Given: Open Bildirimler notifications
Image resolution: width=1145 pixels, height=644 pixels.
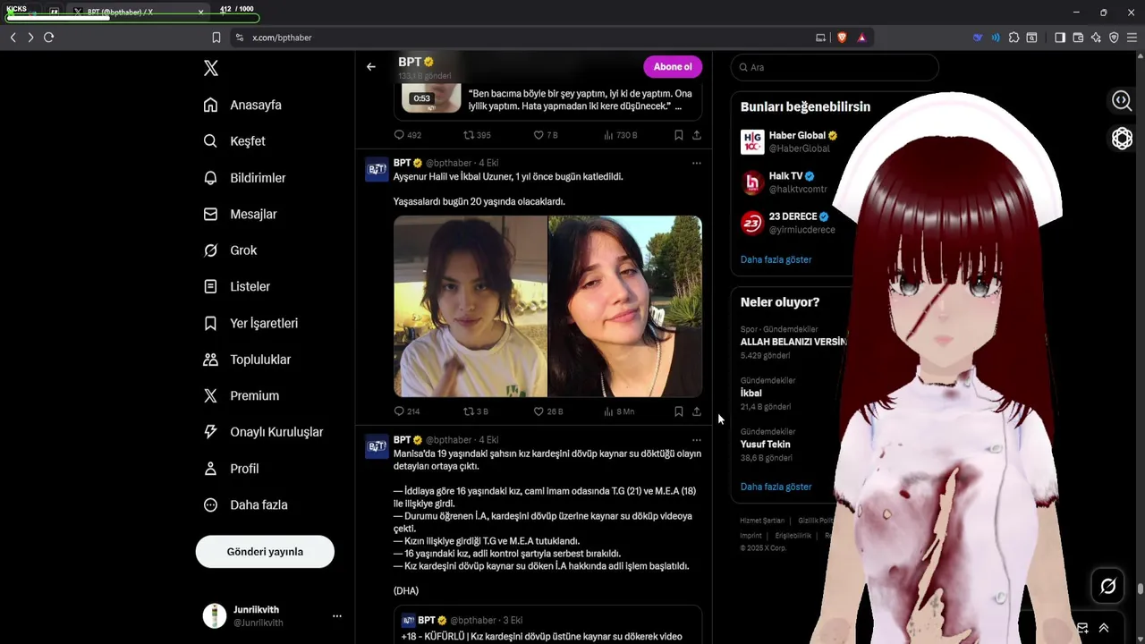Looking at the screenshot, I should [x=244, y=178].
